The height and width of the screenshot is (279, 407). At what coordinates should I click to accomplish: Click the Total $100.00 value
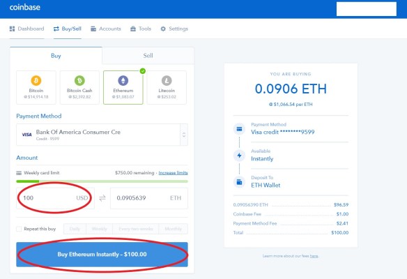click(x=340, y=233)
